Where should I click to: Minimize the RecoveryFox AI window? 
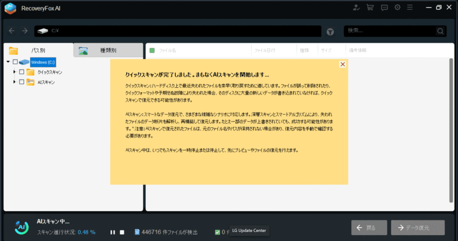tap(429, 8)
